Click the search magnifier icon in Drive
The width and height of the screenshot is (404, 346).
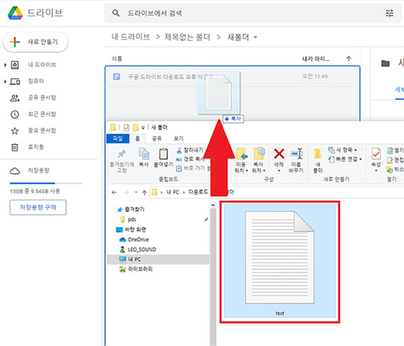point(116,13)
